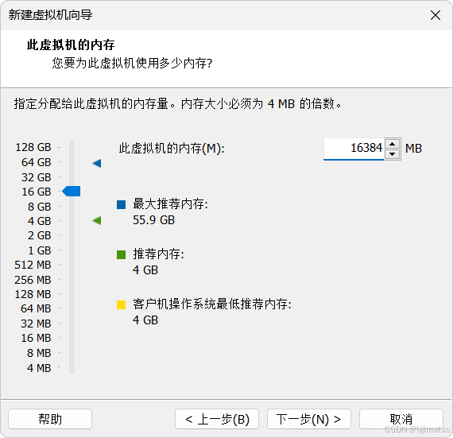Click the 最大推荐内存: label text

(x=170, y=204)
